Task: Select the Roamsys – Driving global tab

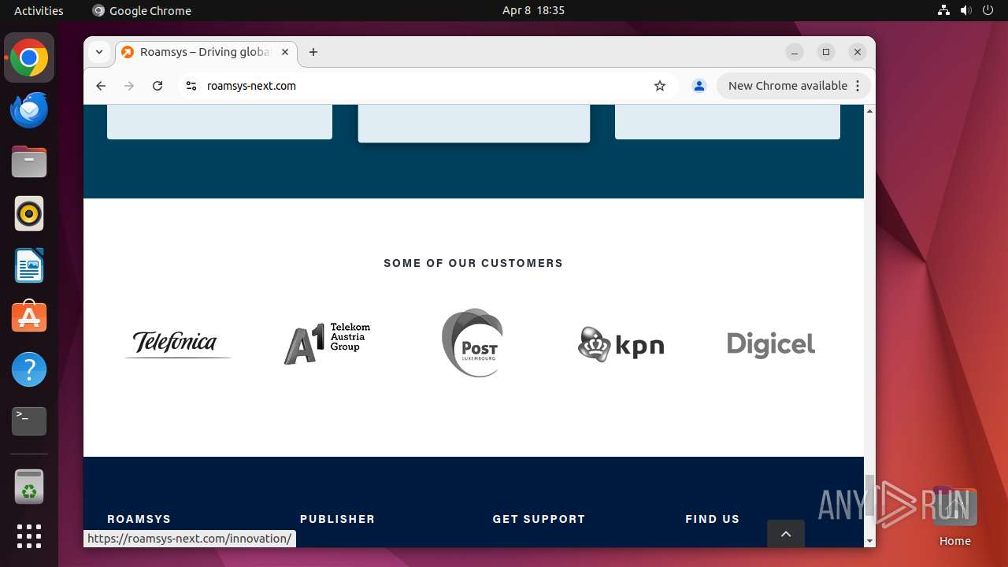Action: pos(204,52)
